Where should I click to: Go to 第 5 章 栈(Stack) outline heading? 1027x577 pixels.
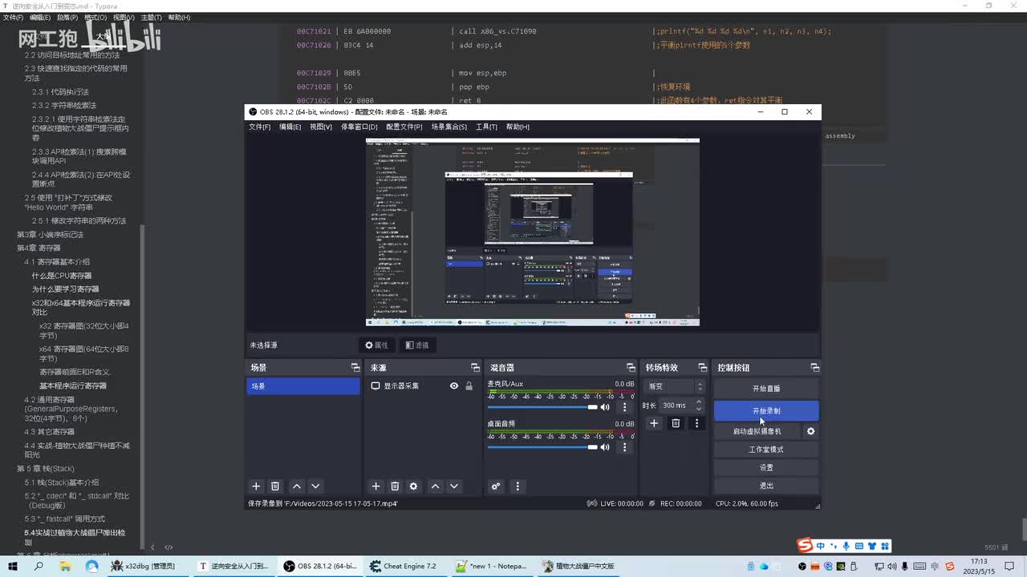click(x=45, y=469)
